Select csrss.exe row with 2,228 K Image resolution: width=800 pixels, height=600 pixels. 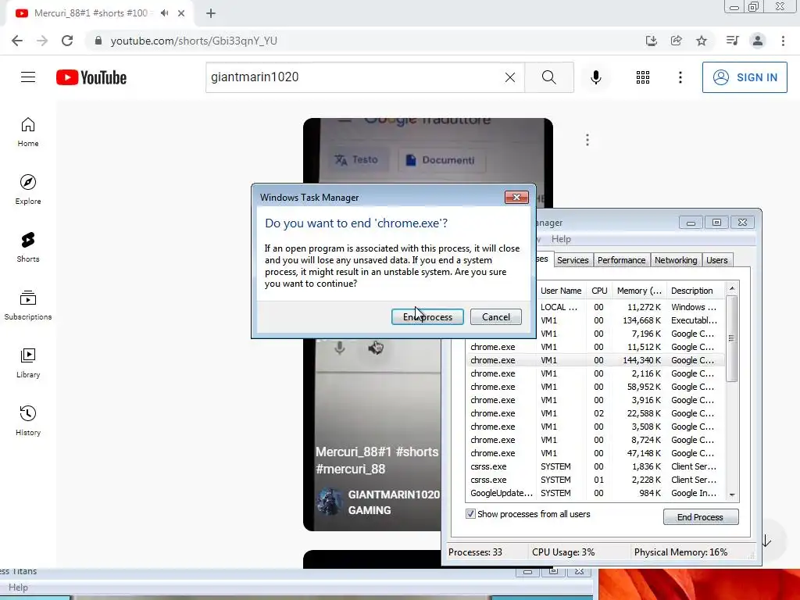595,480
